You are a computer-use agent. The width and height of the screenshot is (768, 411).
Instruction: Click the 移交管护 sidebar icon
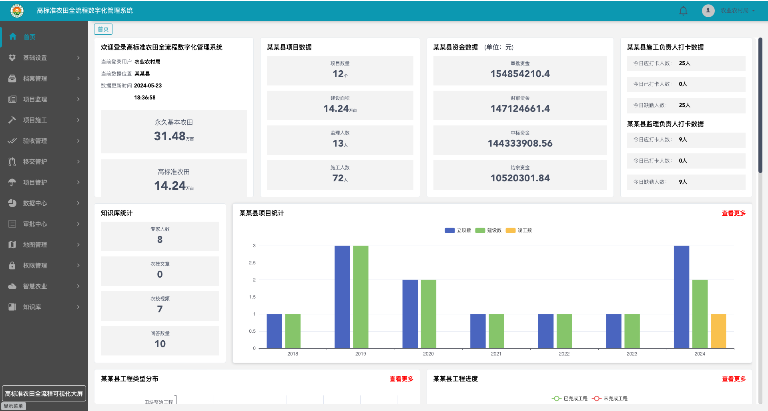tap(12, 161)
